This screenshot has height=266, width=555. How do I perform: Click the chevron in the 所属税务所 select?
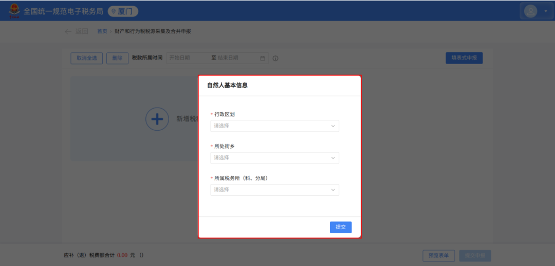[333, 190]
